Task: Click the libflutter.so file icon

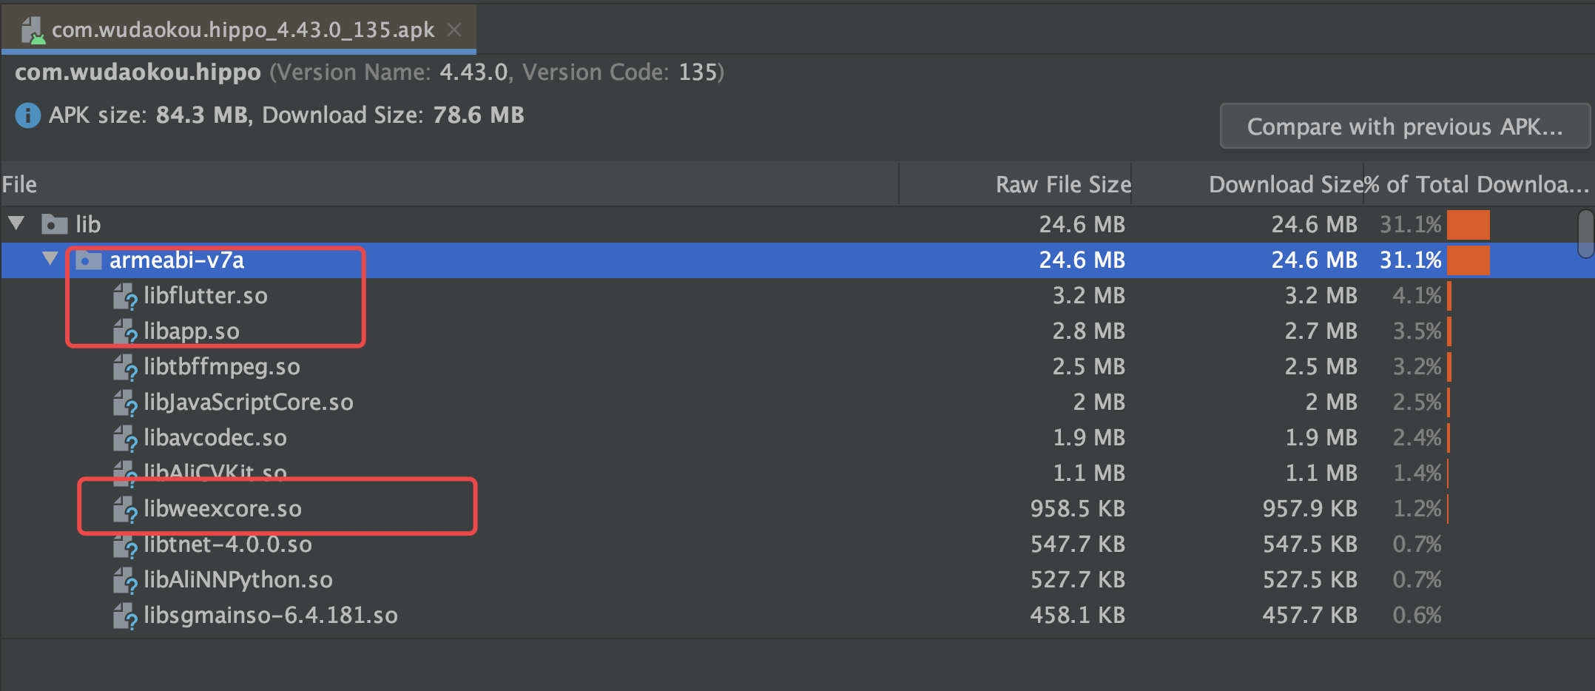Action: point(125,297)
